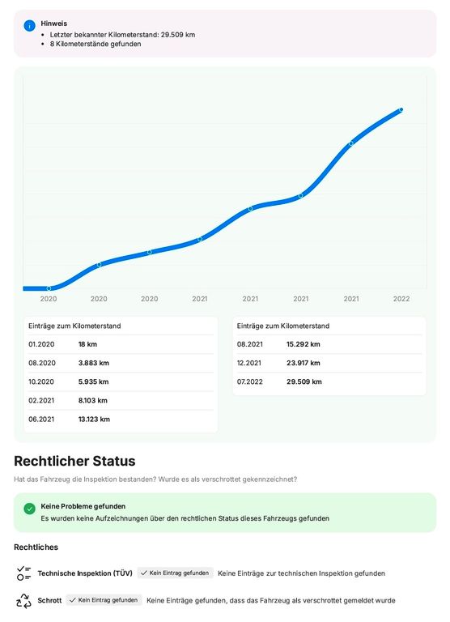Screen dimensions: 450x622
Task: Click the 12.2021 entry with 23.917 km
Action: [329, 363]
